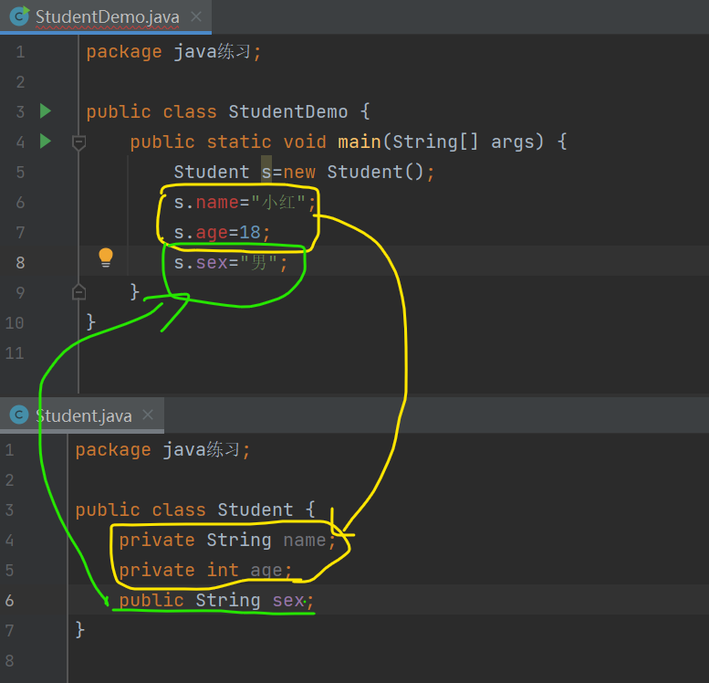Click the red 'name' field in s.name
The height and width of the screenshot is (683, 709).
pos(217,203)
